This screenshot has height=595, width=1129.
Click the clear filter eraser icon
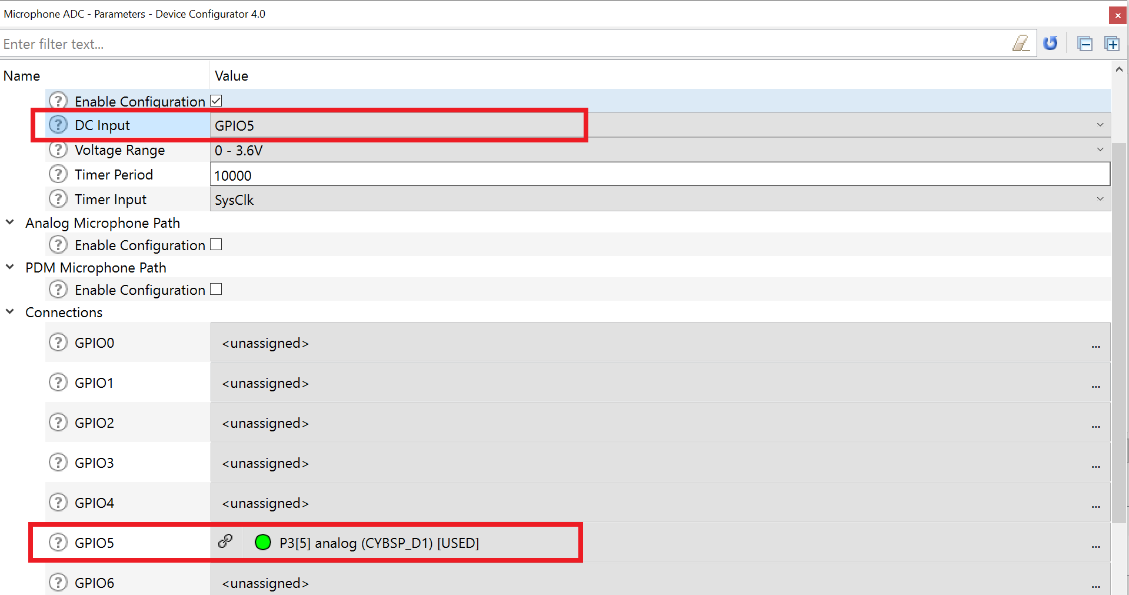(1021, 44)
